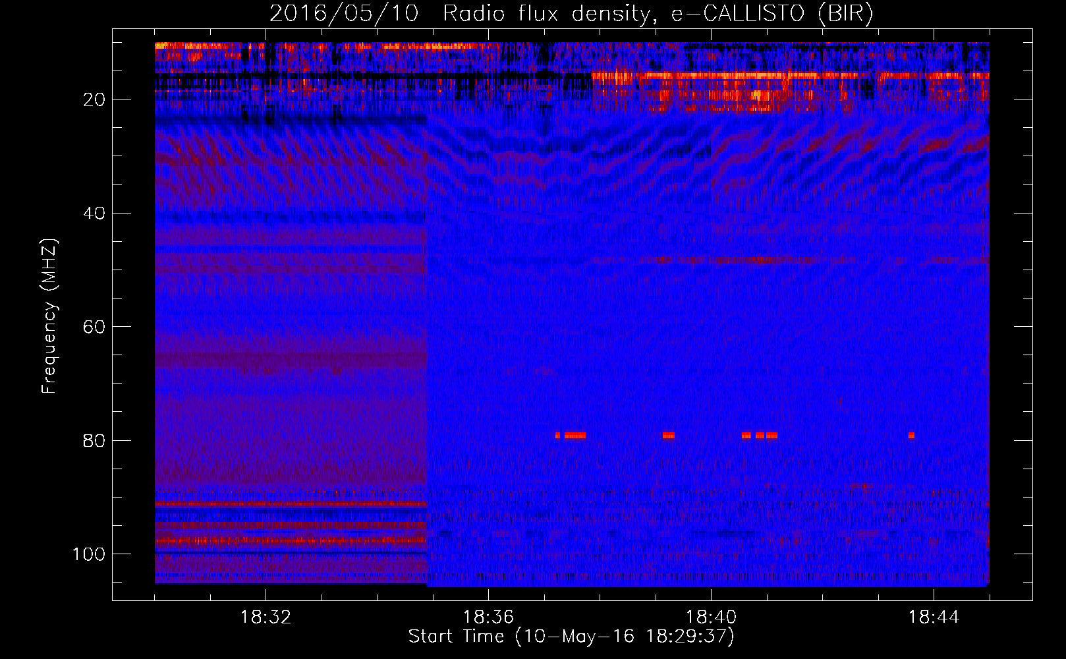Click the 18:40 time tick label
This screenshot has height=659, width=1066.
711,617
